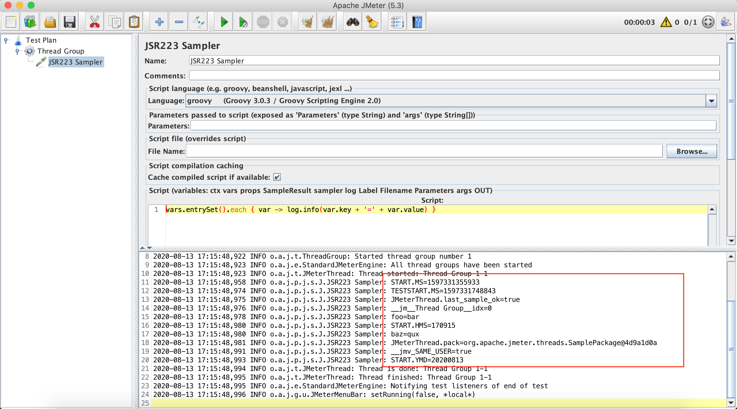Screen dimensions: 737x409
Task: Select JSR223 Sampler tree item
Action: [75, 62]
